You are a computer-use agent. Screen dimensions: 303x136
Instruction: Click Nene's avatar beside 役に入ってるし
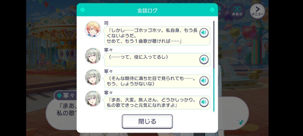tap(93, 56)
